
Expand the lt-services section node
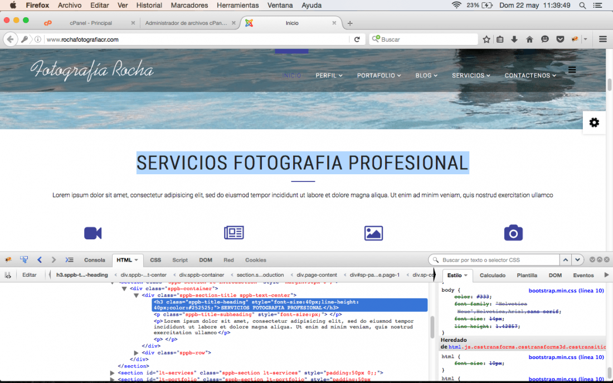112,373
